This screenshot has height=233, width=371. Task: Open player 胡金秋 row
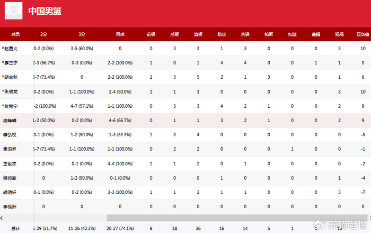coord(185,77)
